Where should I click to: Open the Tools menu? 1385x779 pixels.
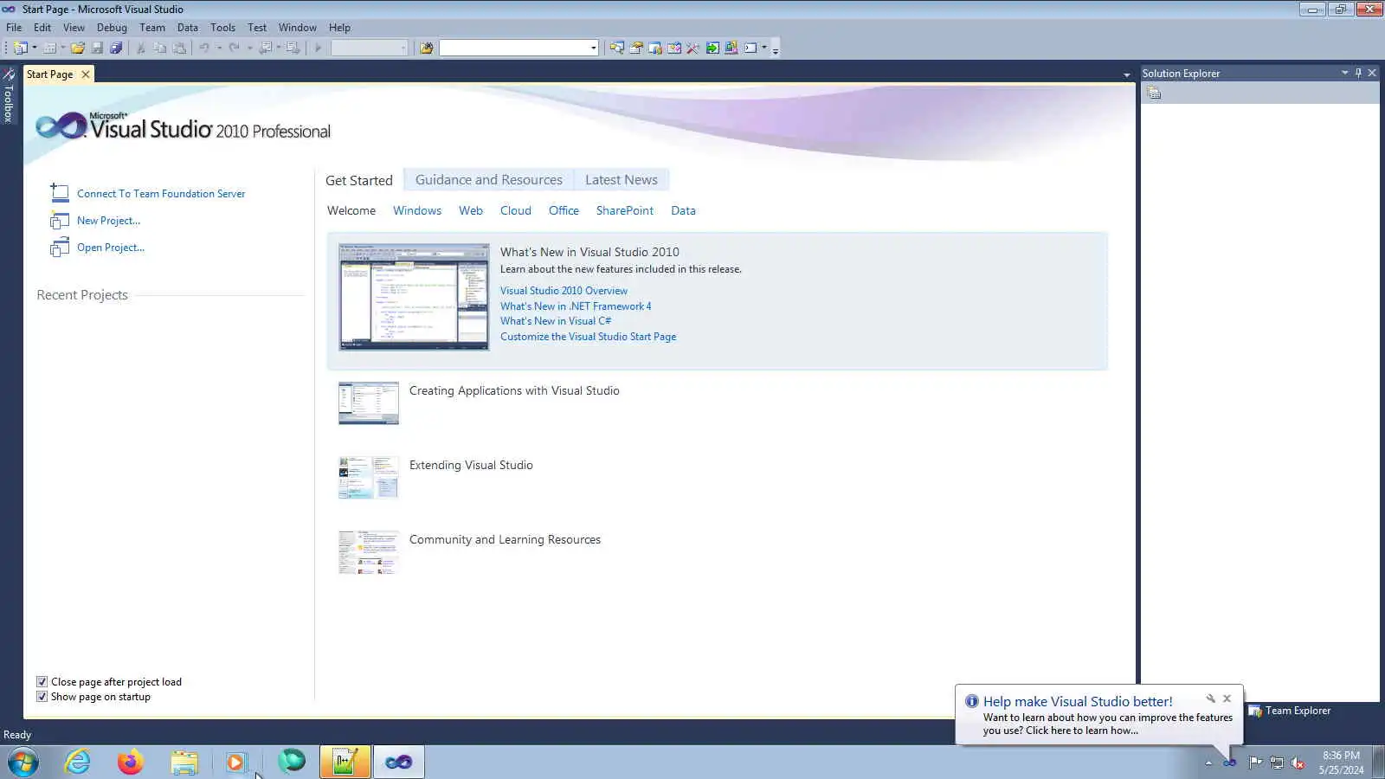(222, 28)
